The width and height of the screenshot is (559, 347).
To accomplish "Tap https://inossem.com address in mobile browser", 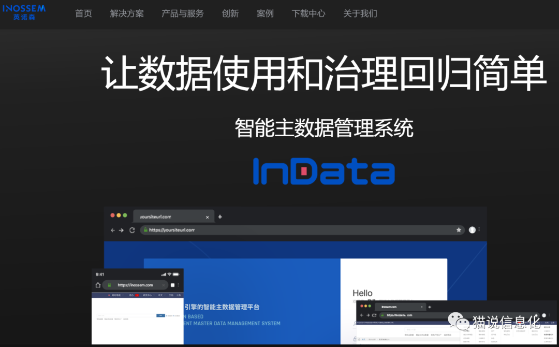I will click(x=135, y=285).
